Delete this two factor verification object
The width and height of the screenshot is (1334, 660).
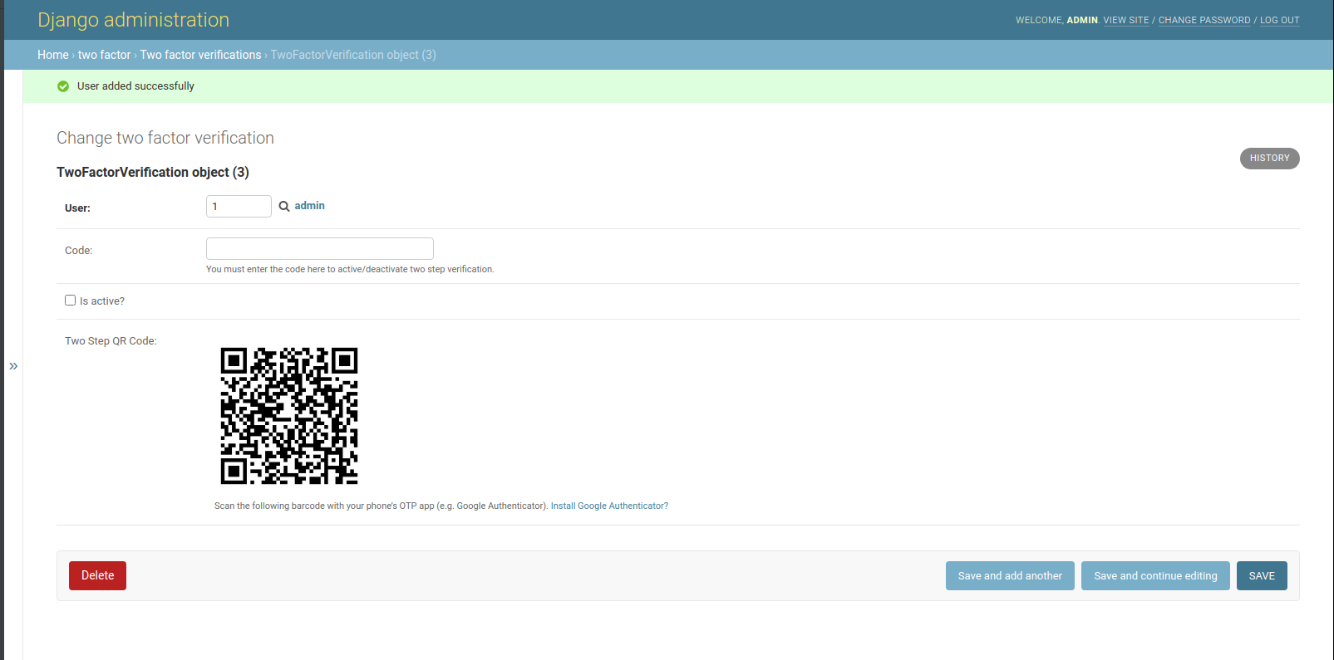point(97,575)
